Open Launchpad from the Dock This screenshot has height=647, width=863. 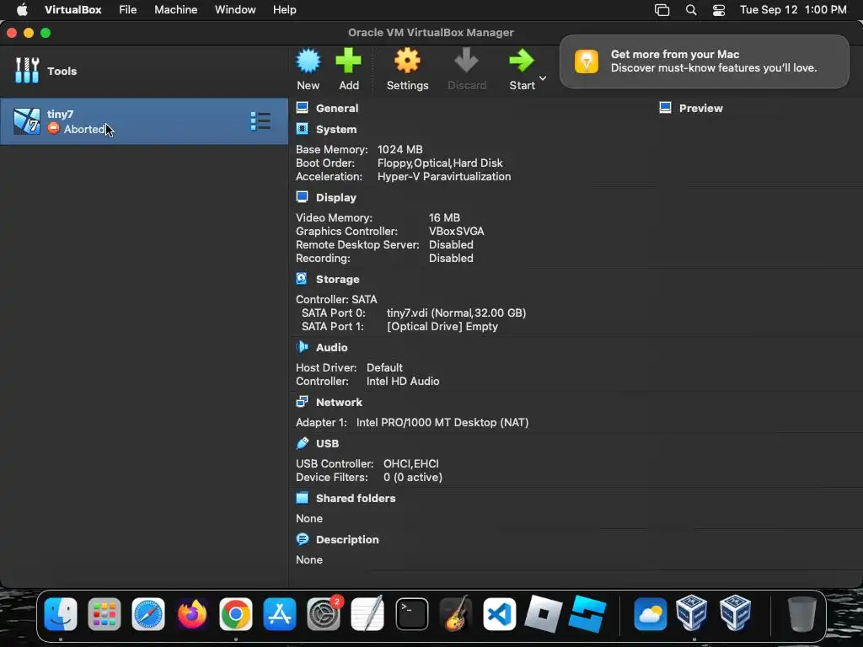pyautogui.click(x=104, y=614)
